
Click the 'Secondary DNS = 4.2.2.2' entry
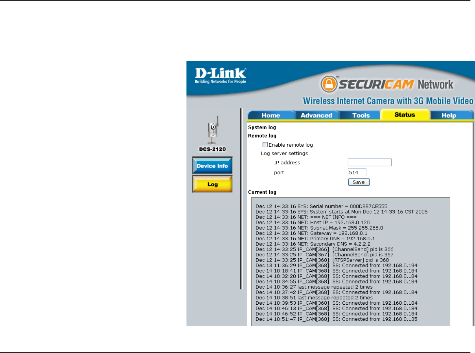click(313, 244)
